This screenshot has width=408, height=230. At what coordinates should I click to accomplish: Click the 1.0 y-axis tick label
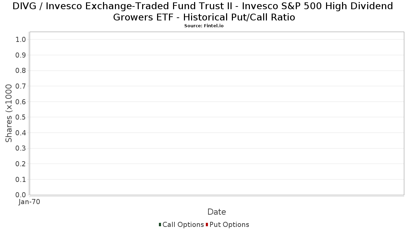tap(21, 40)
